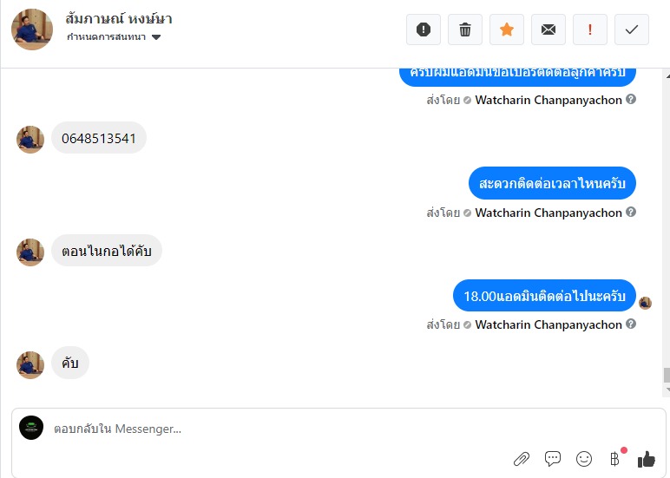Viewport: 670px width, 478px height.
Task: Toggle the orange star follow-up marker
Action: coord(506,29)
